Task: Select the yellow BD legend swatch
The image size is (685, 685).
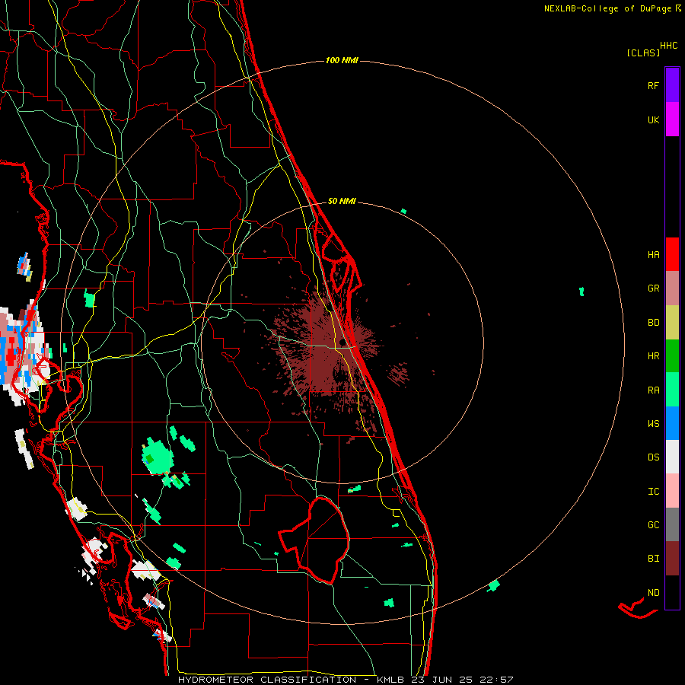Action: point(672,322)
